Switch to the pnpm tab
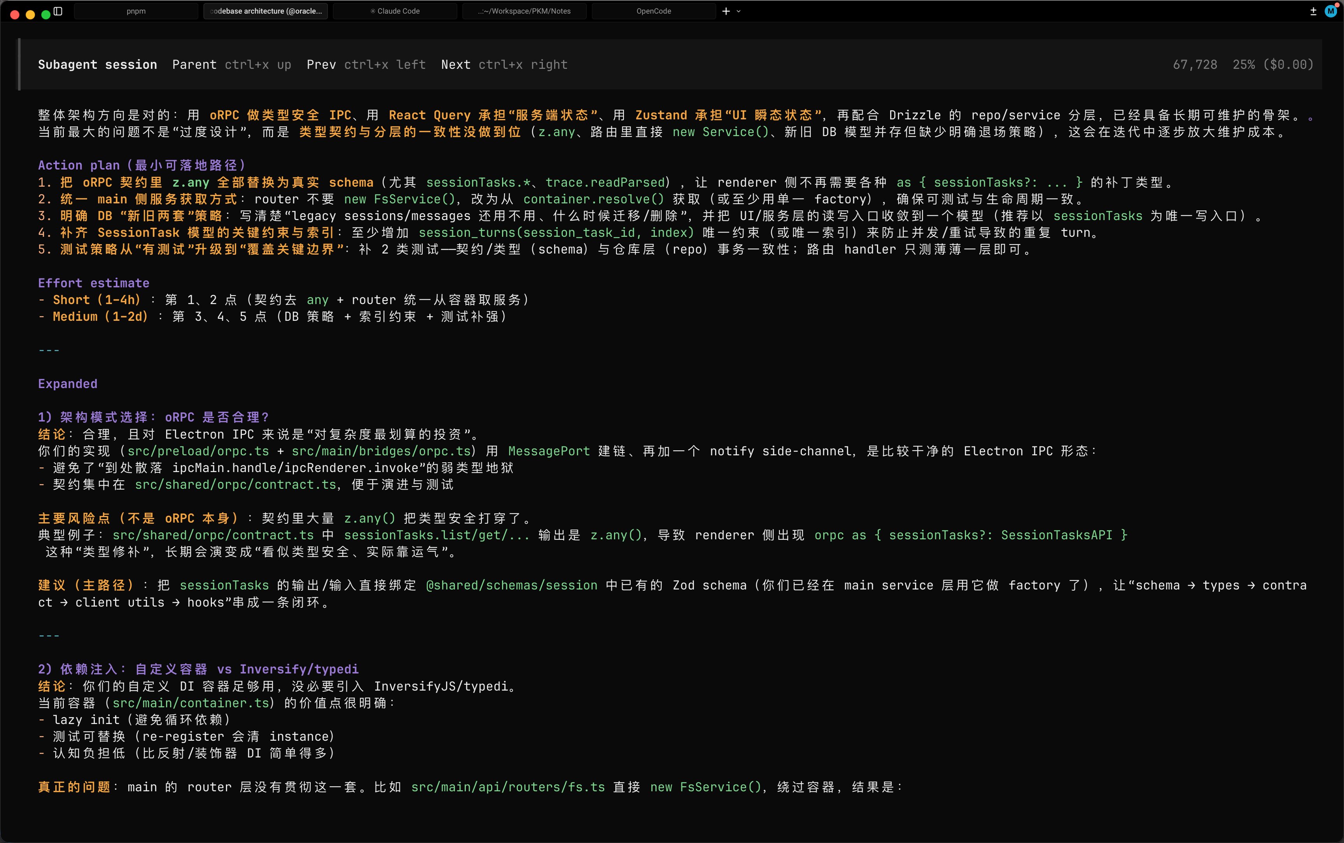 click(135, 11)
